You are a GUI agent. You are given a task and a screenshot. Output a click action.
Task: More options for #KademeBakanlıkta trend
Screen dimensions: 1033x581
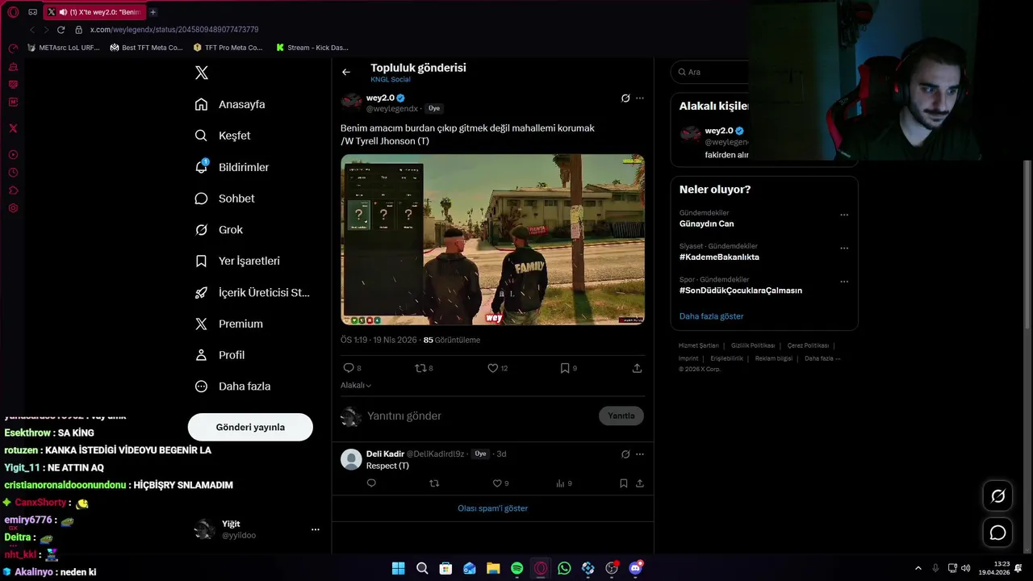(x=844, y=249)
